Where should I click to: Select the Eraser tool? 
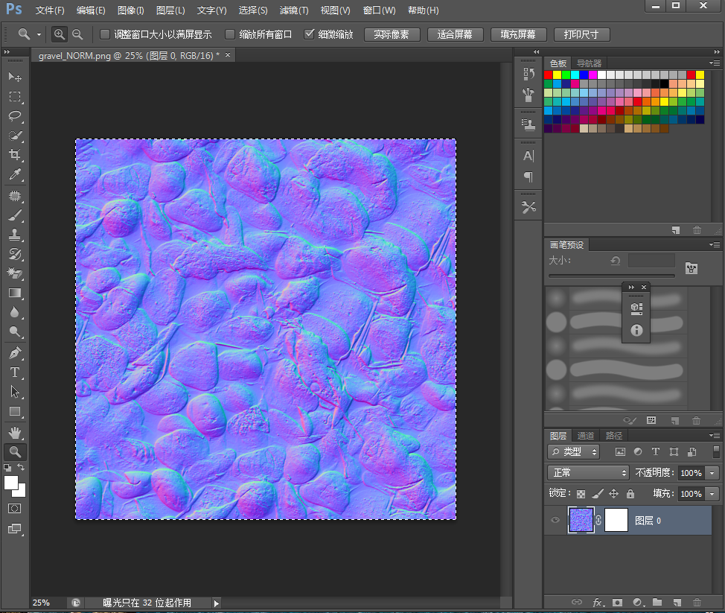pyautogui.click(x=15, y=273)
